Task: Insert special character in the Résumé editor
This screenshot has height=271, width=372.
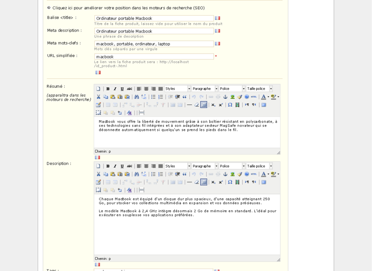Action: point(230,105)
